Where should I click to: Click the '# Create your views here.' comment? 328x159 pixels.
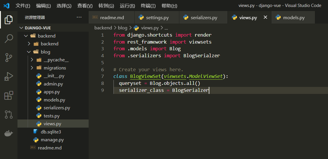pyautogui.click(x=148, y=69)
